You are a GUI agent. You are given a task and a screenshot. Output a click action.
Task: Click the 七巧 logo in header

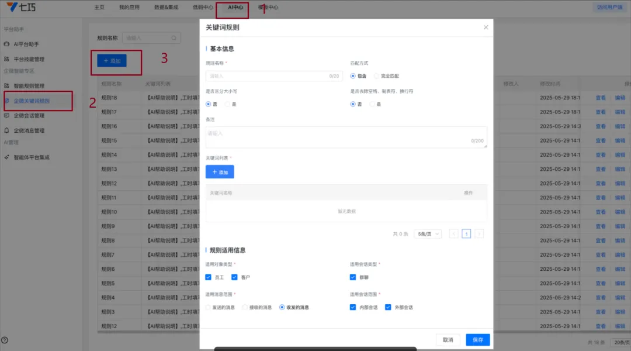pos(20,8)
